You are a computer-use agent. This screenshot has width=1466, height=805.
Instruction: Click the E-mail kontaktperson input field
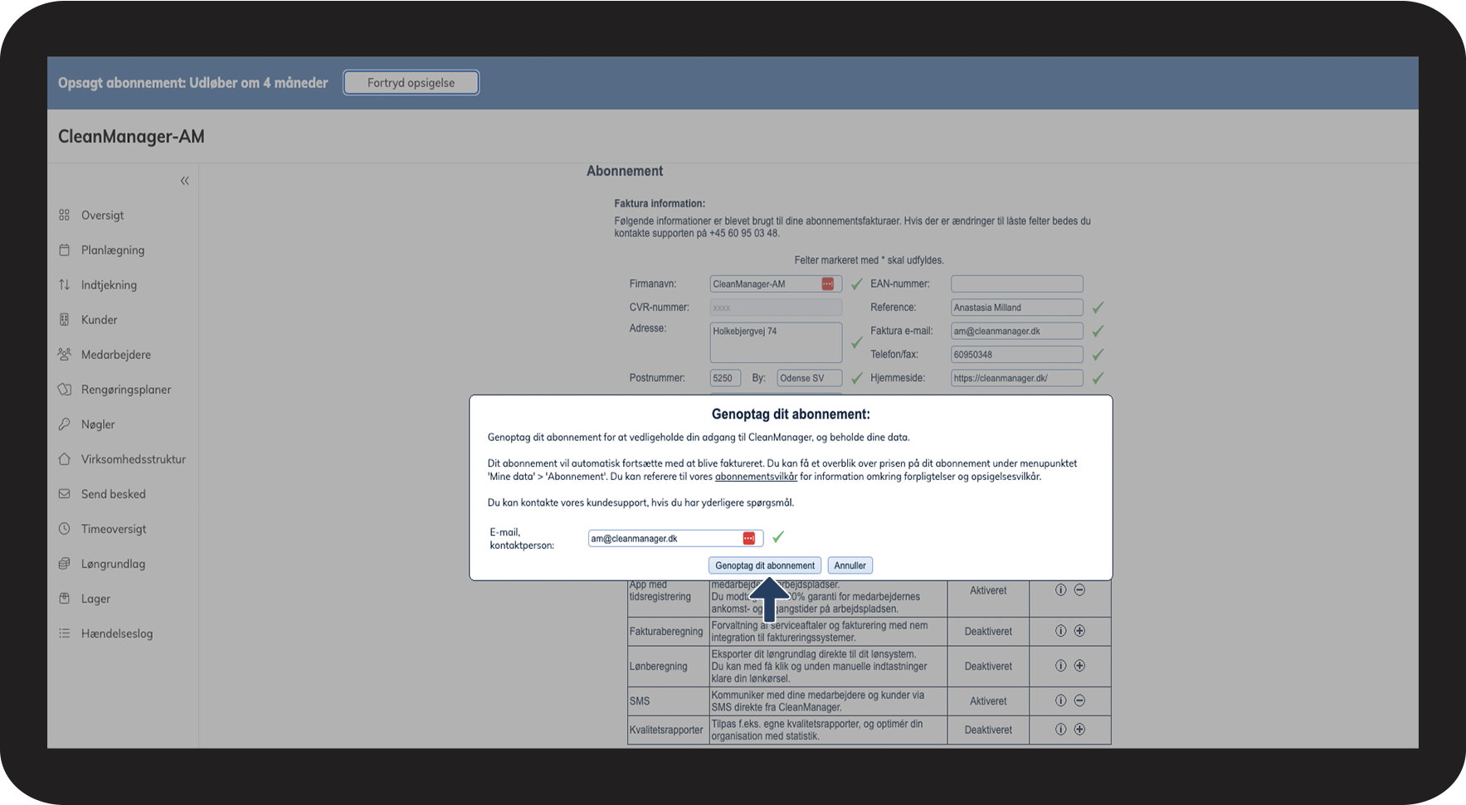(x=675, y=538)
